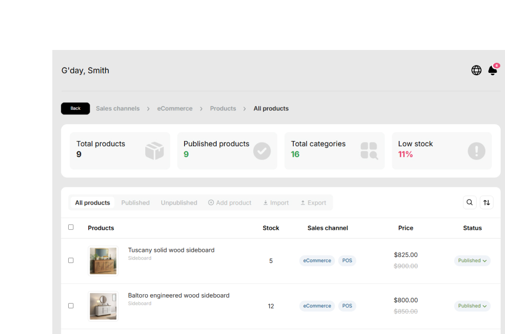Open Published status dropdown for Baltoro sideboard
The width and height of the screenshot is (505, 334).
(472, 306)
